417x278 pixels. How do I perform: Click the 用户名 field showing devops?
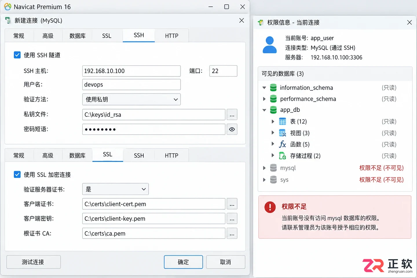pos(131,85)
